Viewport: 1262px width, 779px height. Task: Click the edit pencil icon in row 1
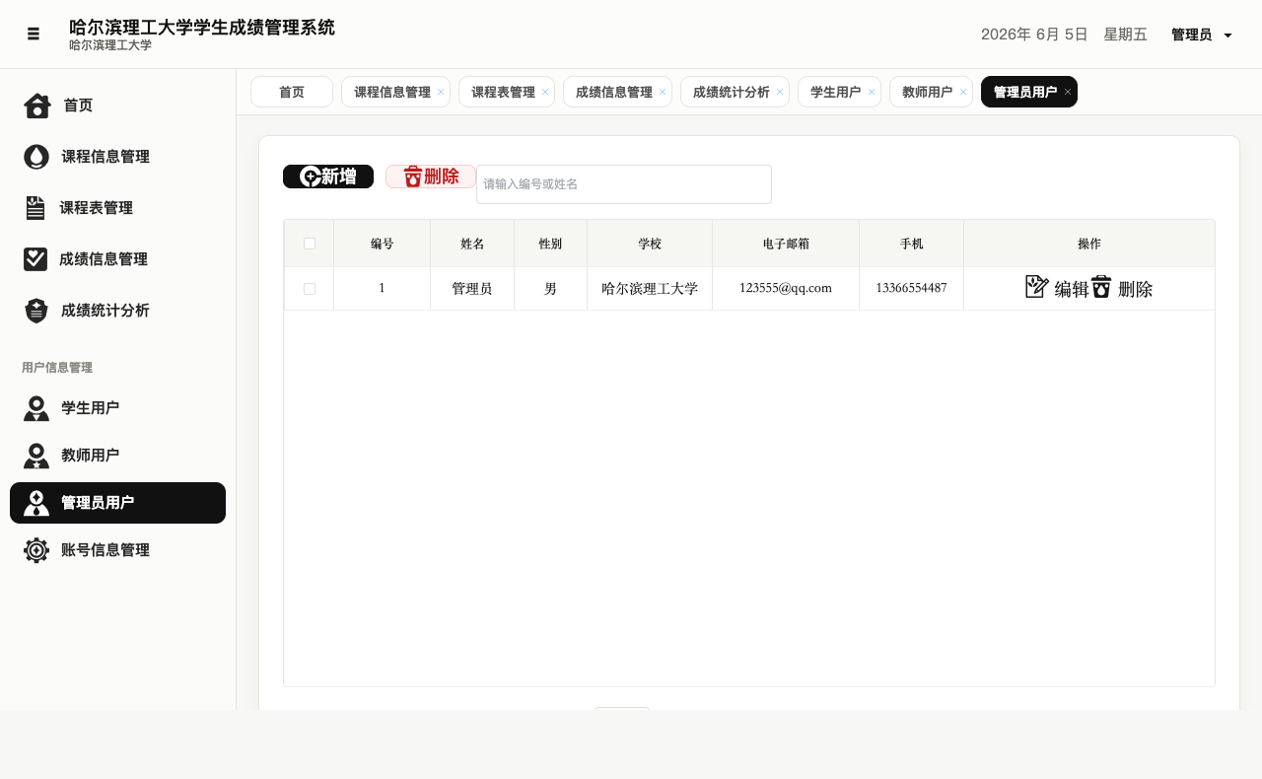pyautogui.click(x=1037, y=287)
